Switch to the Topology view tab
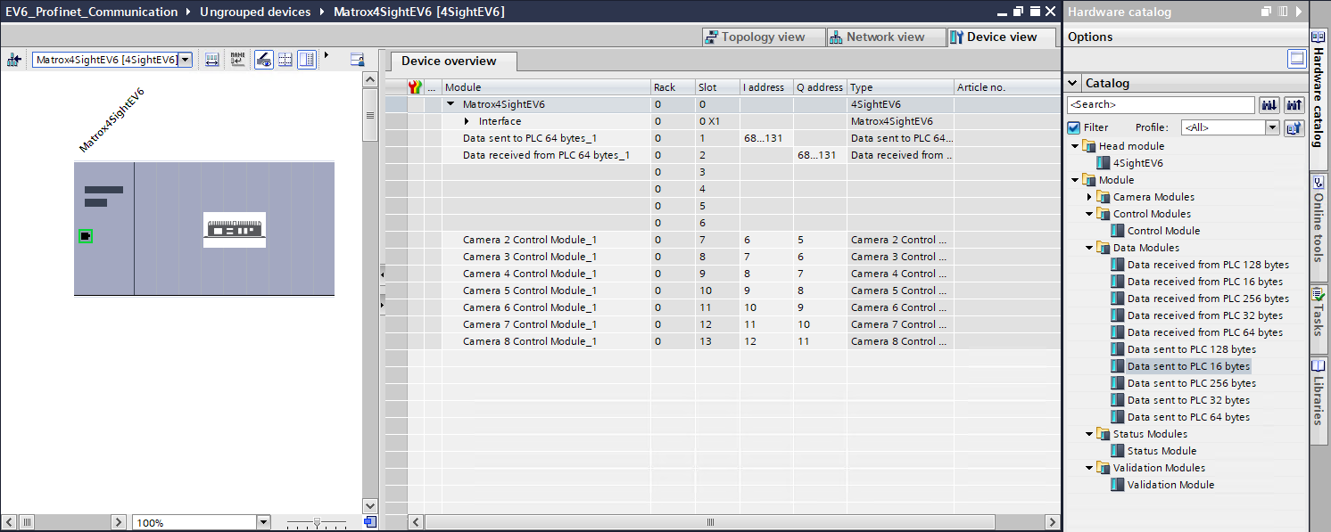The height and width of the screenshot is (532, 1331). pos(754,37)
